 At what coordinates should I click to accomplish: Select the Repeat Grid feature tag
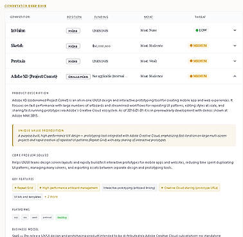(24, 188)
